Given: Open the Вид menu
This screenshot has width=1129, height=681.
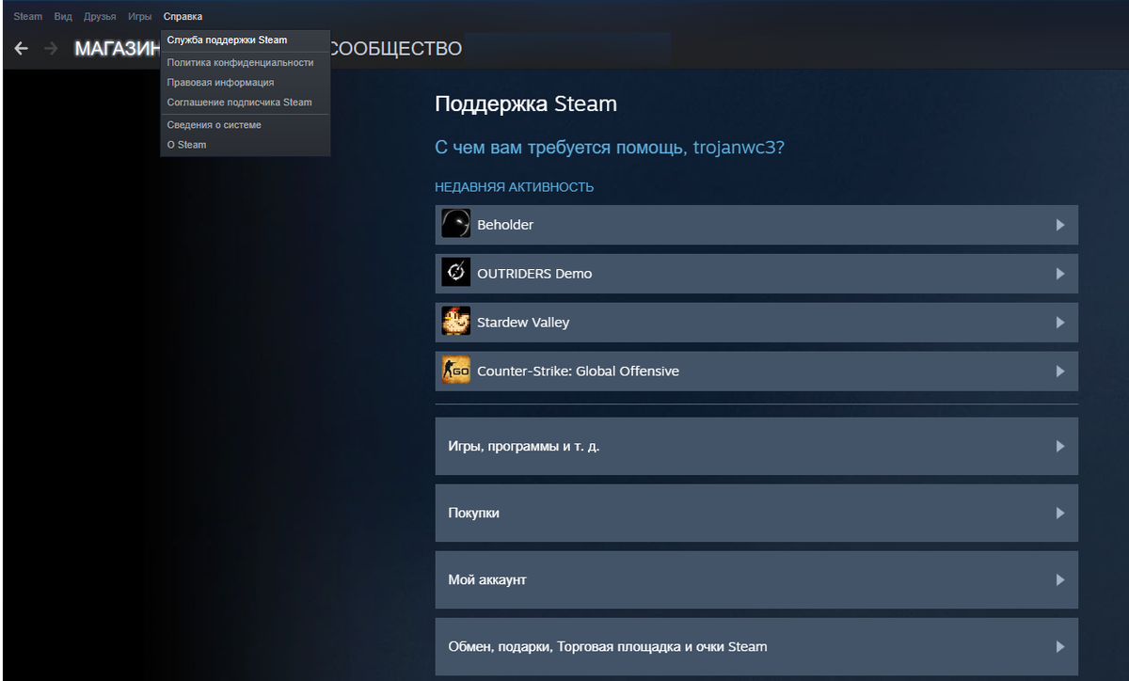Looking at the screenshot, I should (x=63, y=17).
